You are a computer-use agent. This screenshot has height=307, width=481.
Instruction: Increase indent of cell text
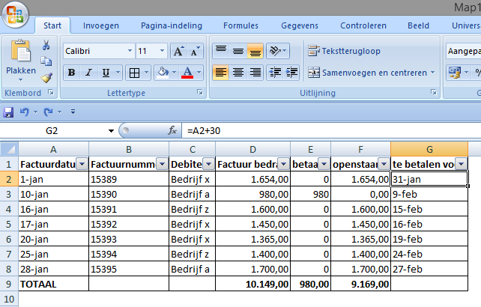(291, 73)
